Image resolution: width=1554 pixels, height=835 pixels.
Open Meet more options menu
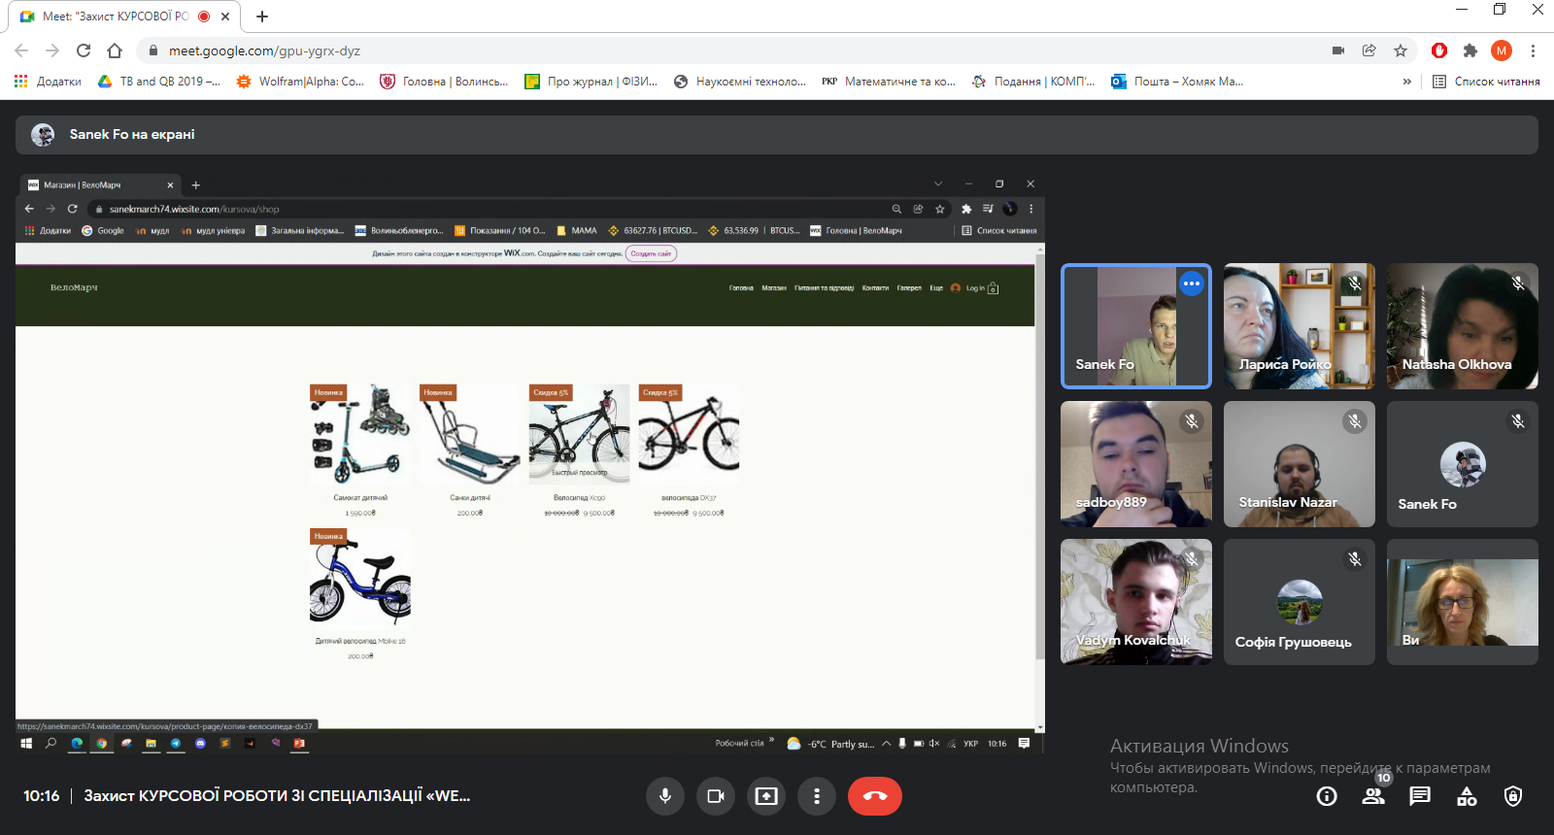click(x=817, y=796)
